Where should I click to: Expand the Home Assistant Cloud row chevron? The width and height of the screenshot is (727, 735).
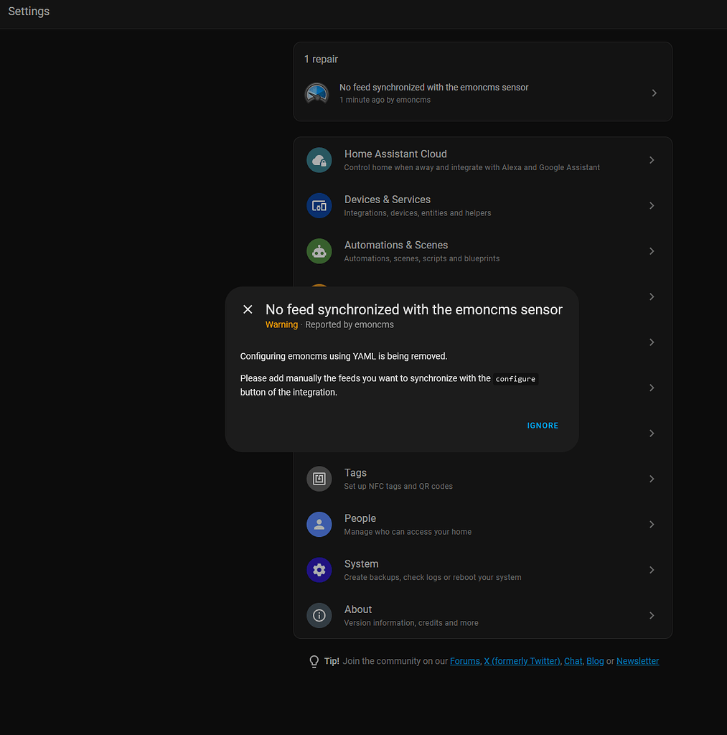pyautogui.click(x=652, y=159)
